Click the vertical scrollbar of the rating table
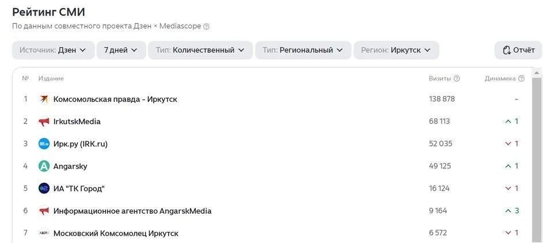The width and height of the screenshot is (551, 243). pyautogui.click(x=537, y=160)
